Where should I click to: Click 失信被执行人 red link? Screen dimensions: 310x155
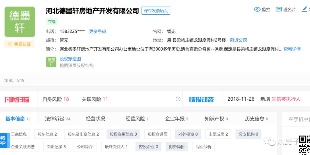click(286, 99)
